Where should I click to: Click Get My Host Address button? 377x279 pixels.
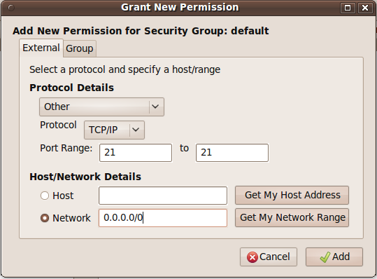(292, 195)
